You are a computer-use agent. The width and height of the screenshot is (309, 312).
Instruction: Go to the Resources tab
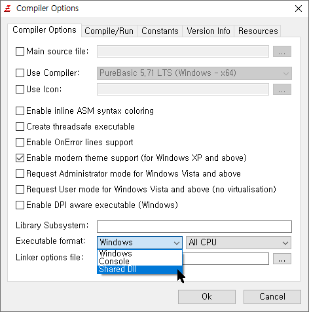coord(258,31)
